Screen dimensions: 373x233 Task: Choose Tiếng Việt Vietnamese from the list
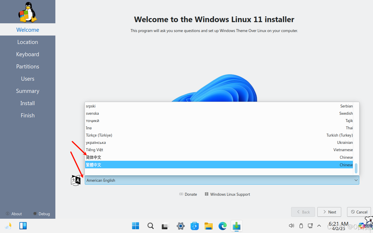click(x=219, y=150)
